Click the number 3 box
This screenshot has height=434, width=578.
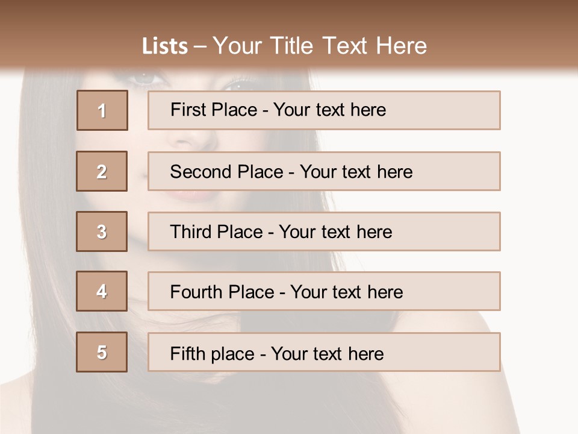coord(102,231)
